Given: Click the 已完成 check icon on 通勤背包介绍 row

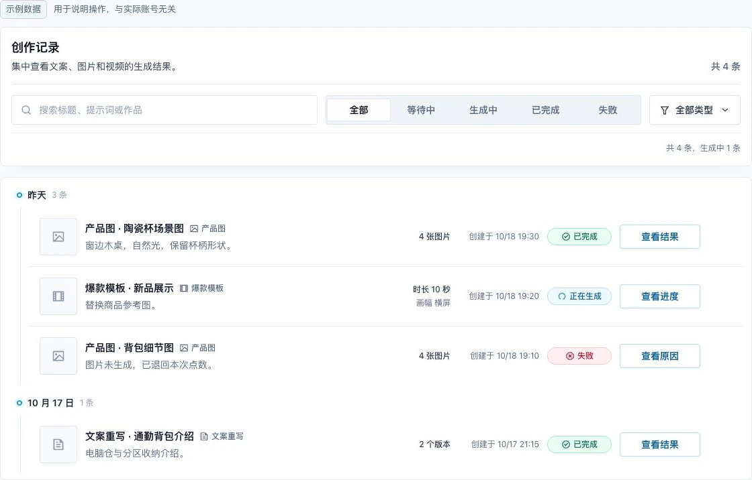Looking at the screenshot, I should point(566,444).
